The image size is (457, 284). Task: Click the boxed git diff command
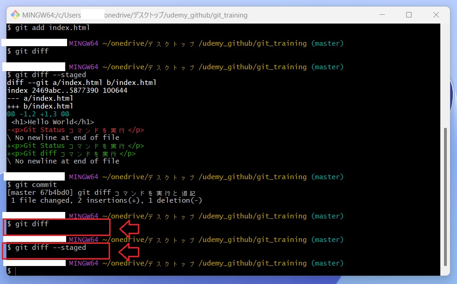coord(31,224)
